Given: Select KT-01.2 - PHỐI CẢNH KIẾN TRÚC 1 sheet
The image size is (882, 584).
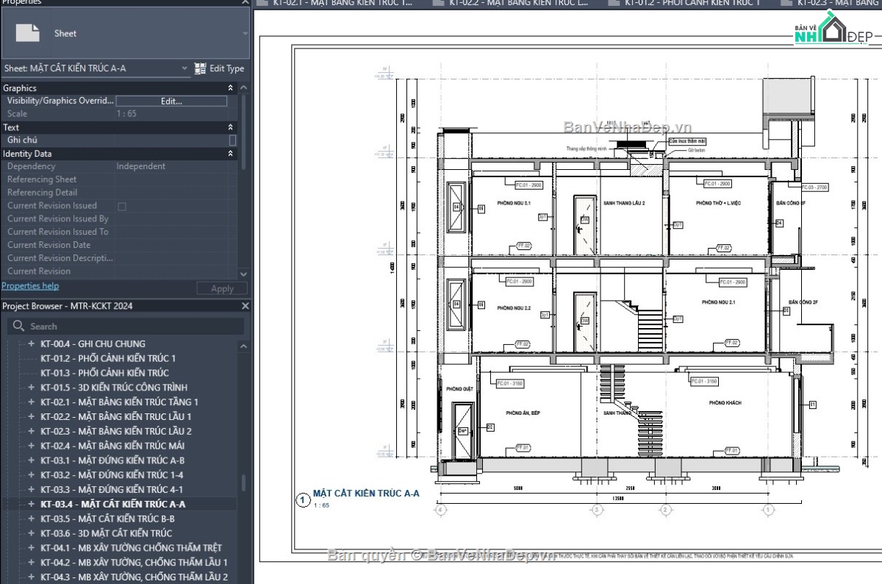Looking at the screenshot, I should pos(107,358).
